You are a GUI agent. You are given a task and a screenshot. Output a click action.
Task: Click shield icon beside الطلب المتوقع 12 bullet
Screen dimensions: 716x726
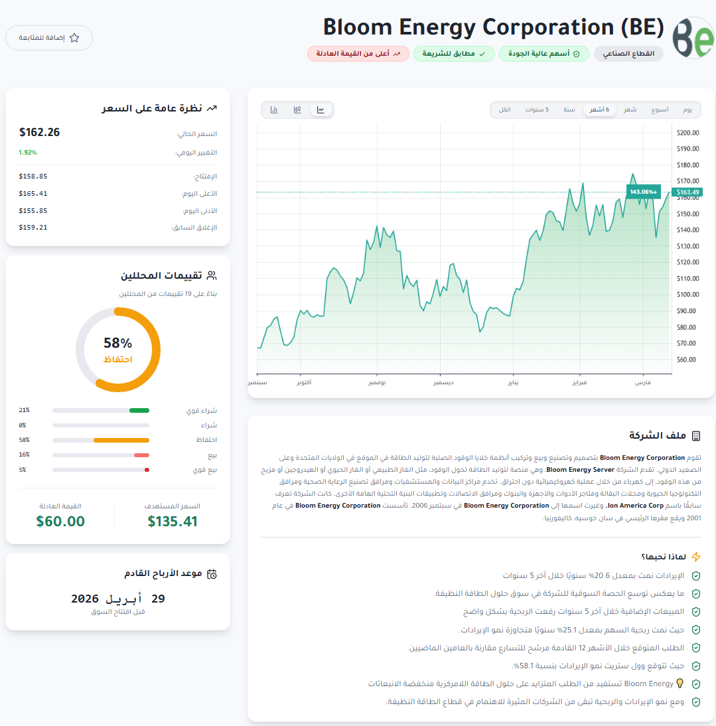(695, 648)
